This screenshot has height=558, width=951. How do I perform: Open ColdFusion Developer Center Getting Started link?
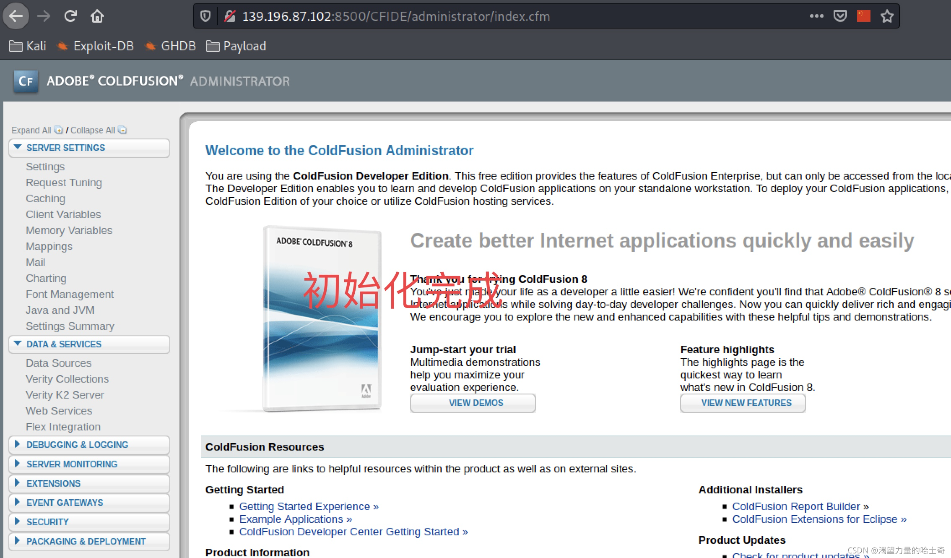click(353, 532)
